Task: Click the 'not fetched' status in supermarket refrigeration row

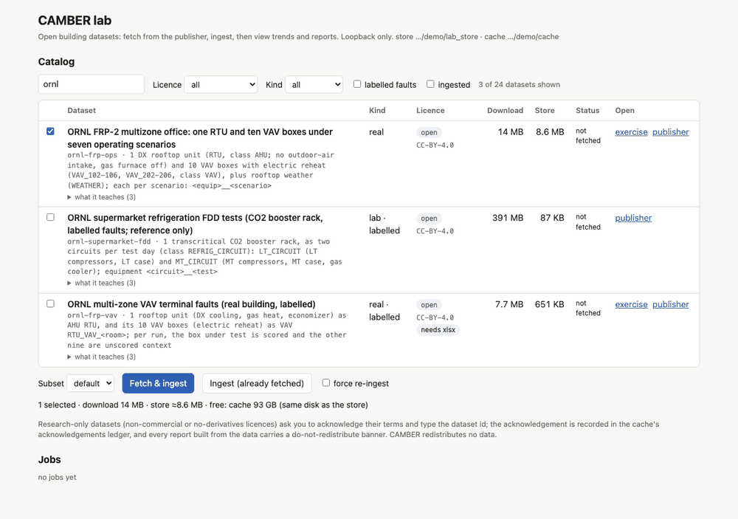Action: click(x=588, y=221)
